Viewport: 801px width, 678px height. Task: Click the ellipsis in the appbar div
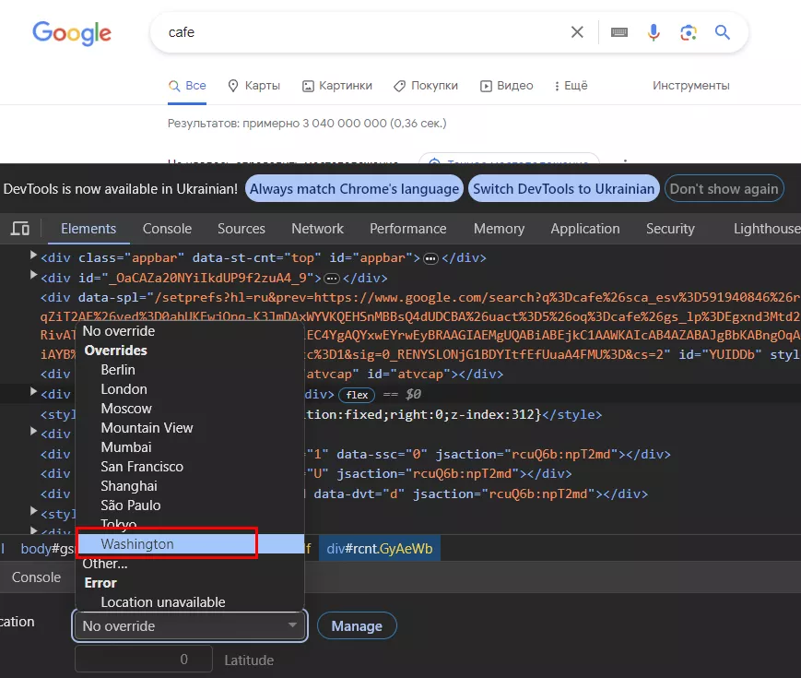click(x=430, y=258)
